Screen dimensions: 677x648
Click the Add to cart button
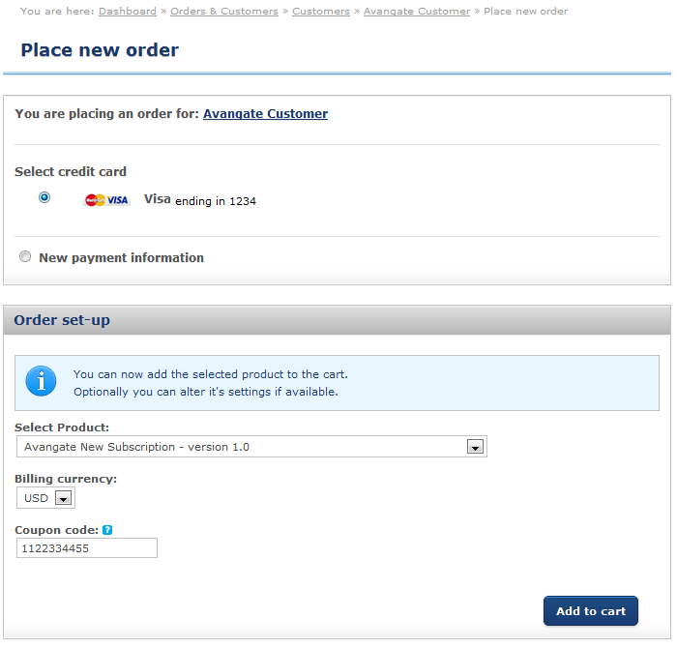coord(591,611)
